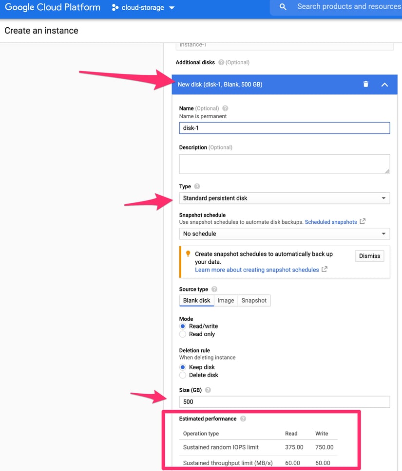
Task: Select the Keep disk option
Action: click(184, 367)
